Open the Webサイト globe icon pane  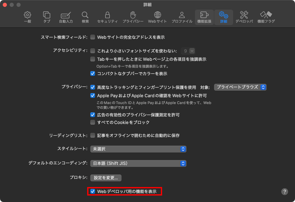pyautogui.click(x=157, y=17)
